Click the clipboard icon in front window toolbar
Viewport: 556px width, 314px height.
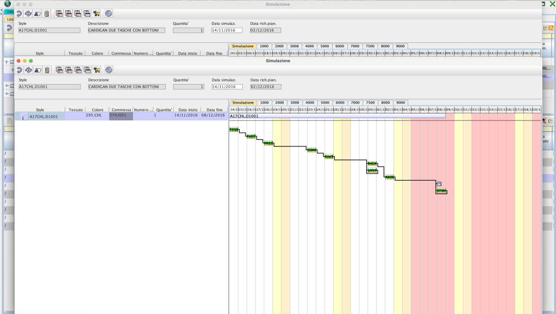pos(47,70)
